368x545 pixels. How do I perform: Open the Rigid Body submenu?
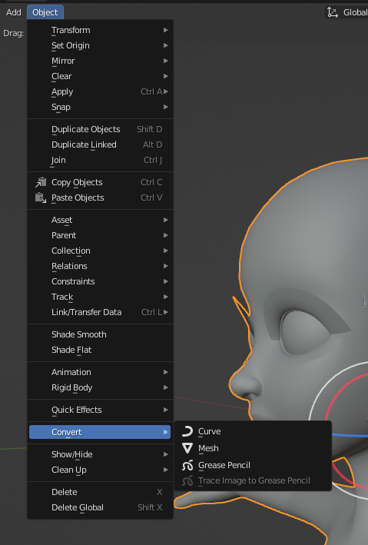point(100,387)
